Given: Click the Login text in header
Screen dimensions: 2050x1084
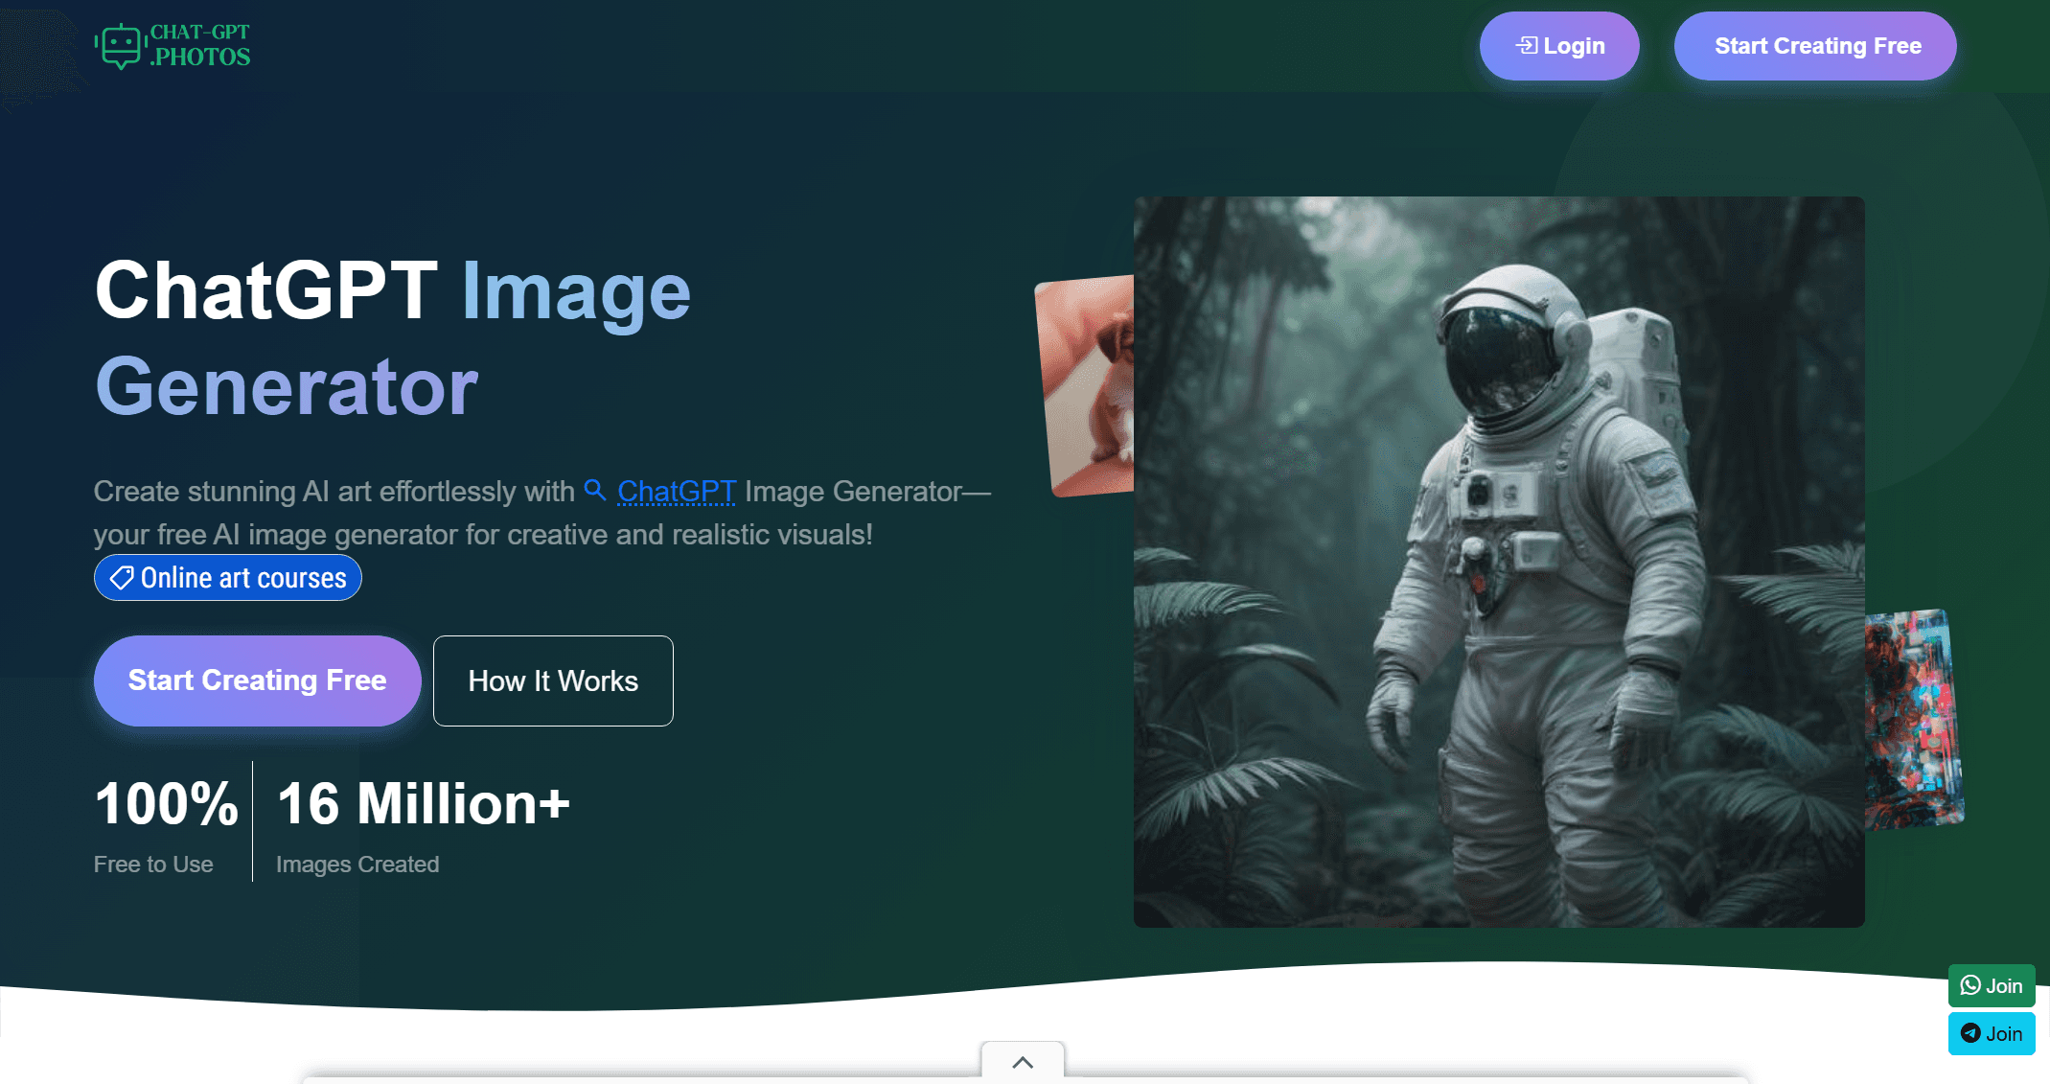Looking at the screenshot, I should coord(1574,46).
